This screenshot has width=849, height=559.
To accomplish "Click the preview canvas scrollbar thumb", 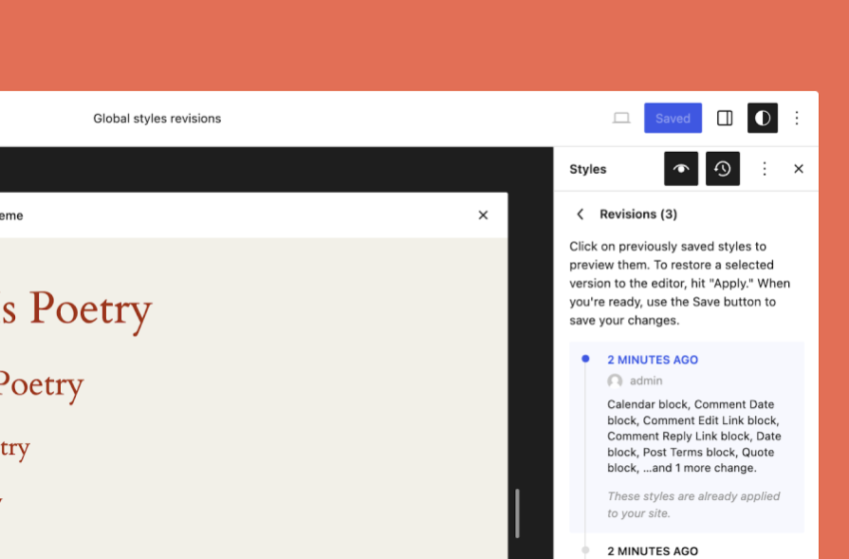I will (x=517, y=513).
